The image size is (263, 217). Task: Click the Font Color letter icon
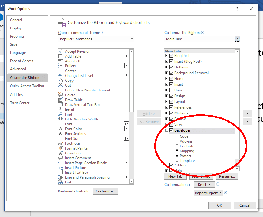coord(61,129)
